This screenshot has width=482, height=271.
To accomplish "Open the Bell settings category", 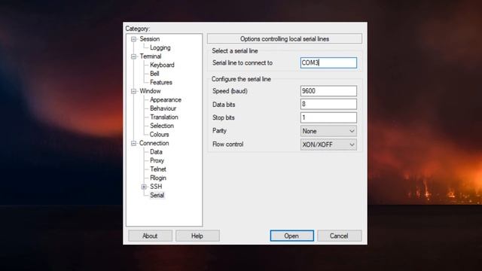I will (154, 74).
